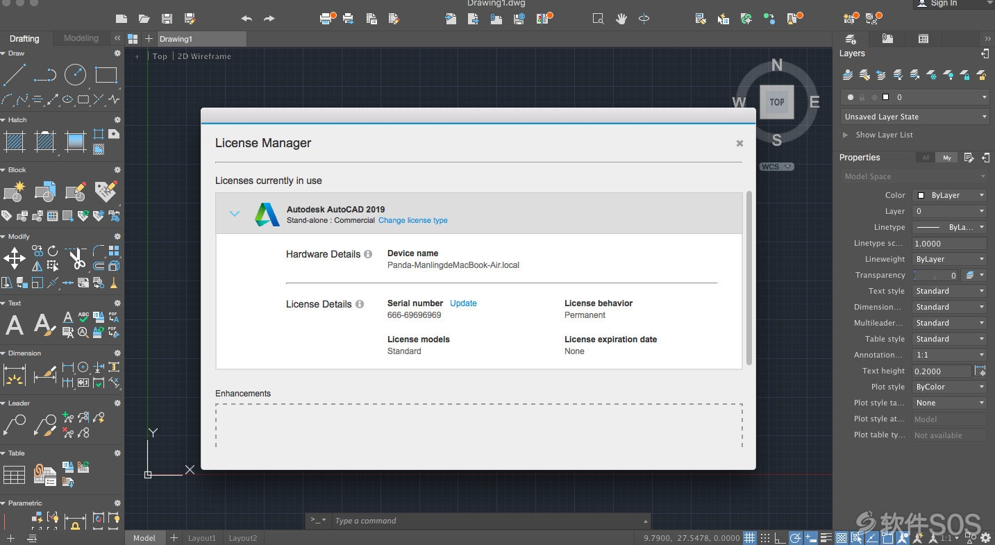Screen dimensions: 995x545
Task: Switch to the Modeling workspace tab
Action: coord(81,38)
